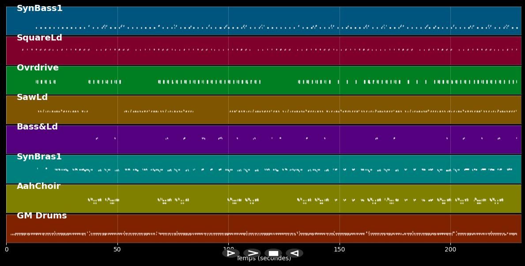
Task: Select the AahChoir track label
Action: click(x=39, y=185)
